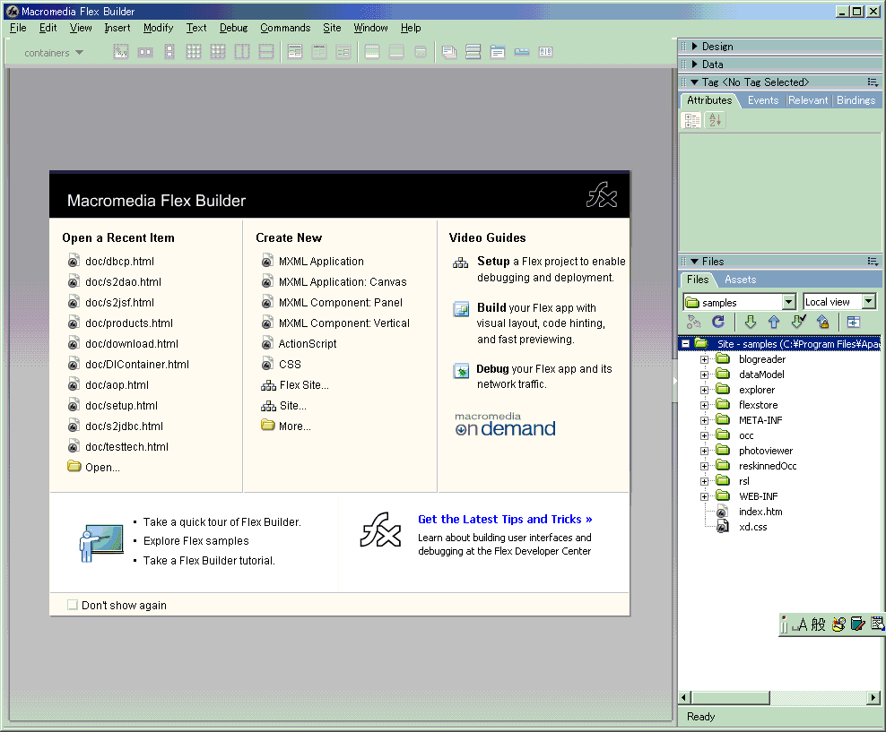
Task: Insert Accordion container icon
Action: pyautogui.click(x=473, y=52)
